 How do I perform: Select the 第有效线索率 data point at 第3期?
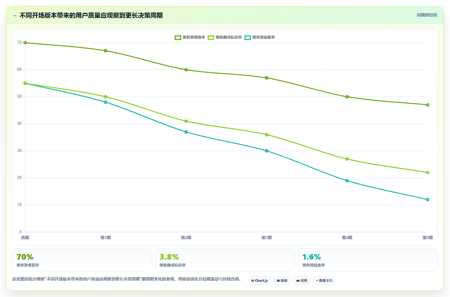[267, 151]
